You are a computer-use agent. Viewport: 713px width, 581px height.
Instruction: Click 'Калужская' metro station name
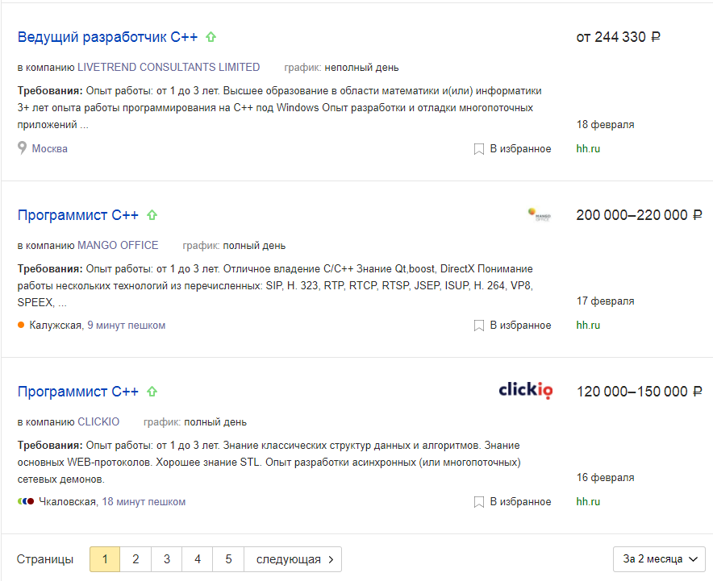[56, 326]
